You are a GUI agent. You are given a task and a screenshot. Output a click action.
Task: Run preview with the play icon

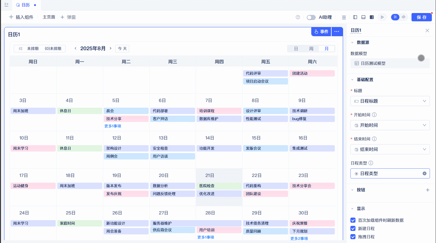pos(382,17)
